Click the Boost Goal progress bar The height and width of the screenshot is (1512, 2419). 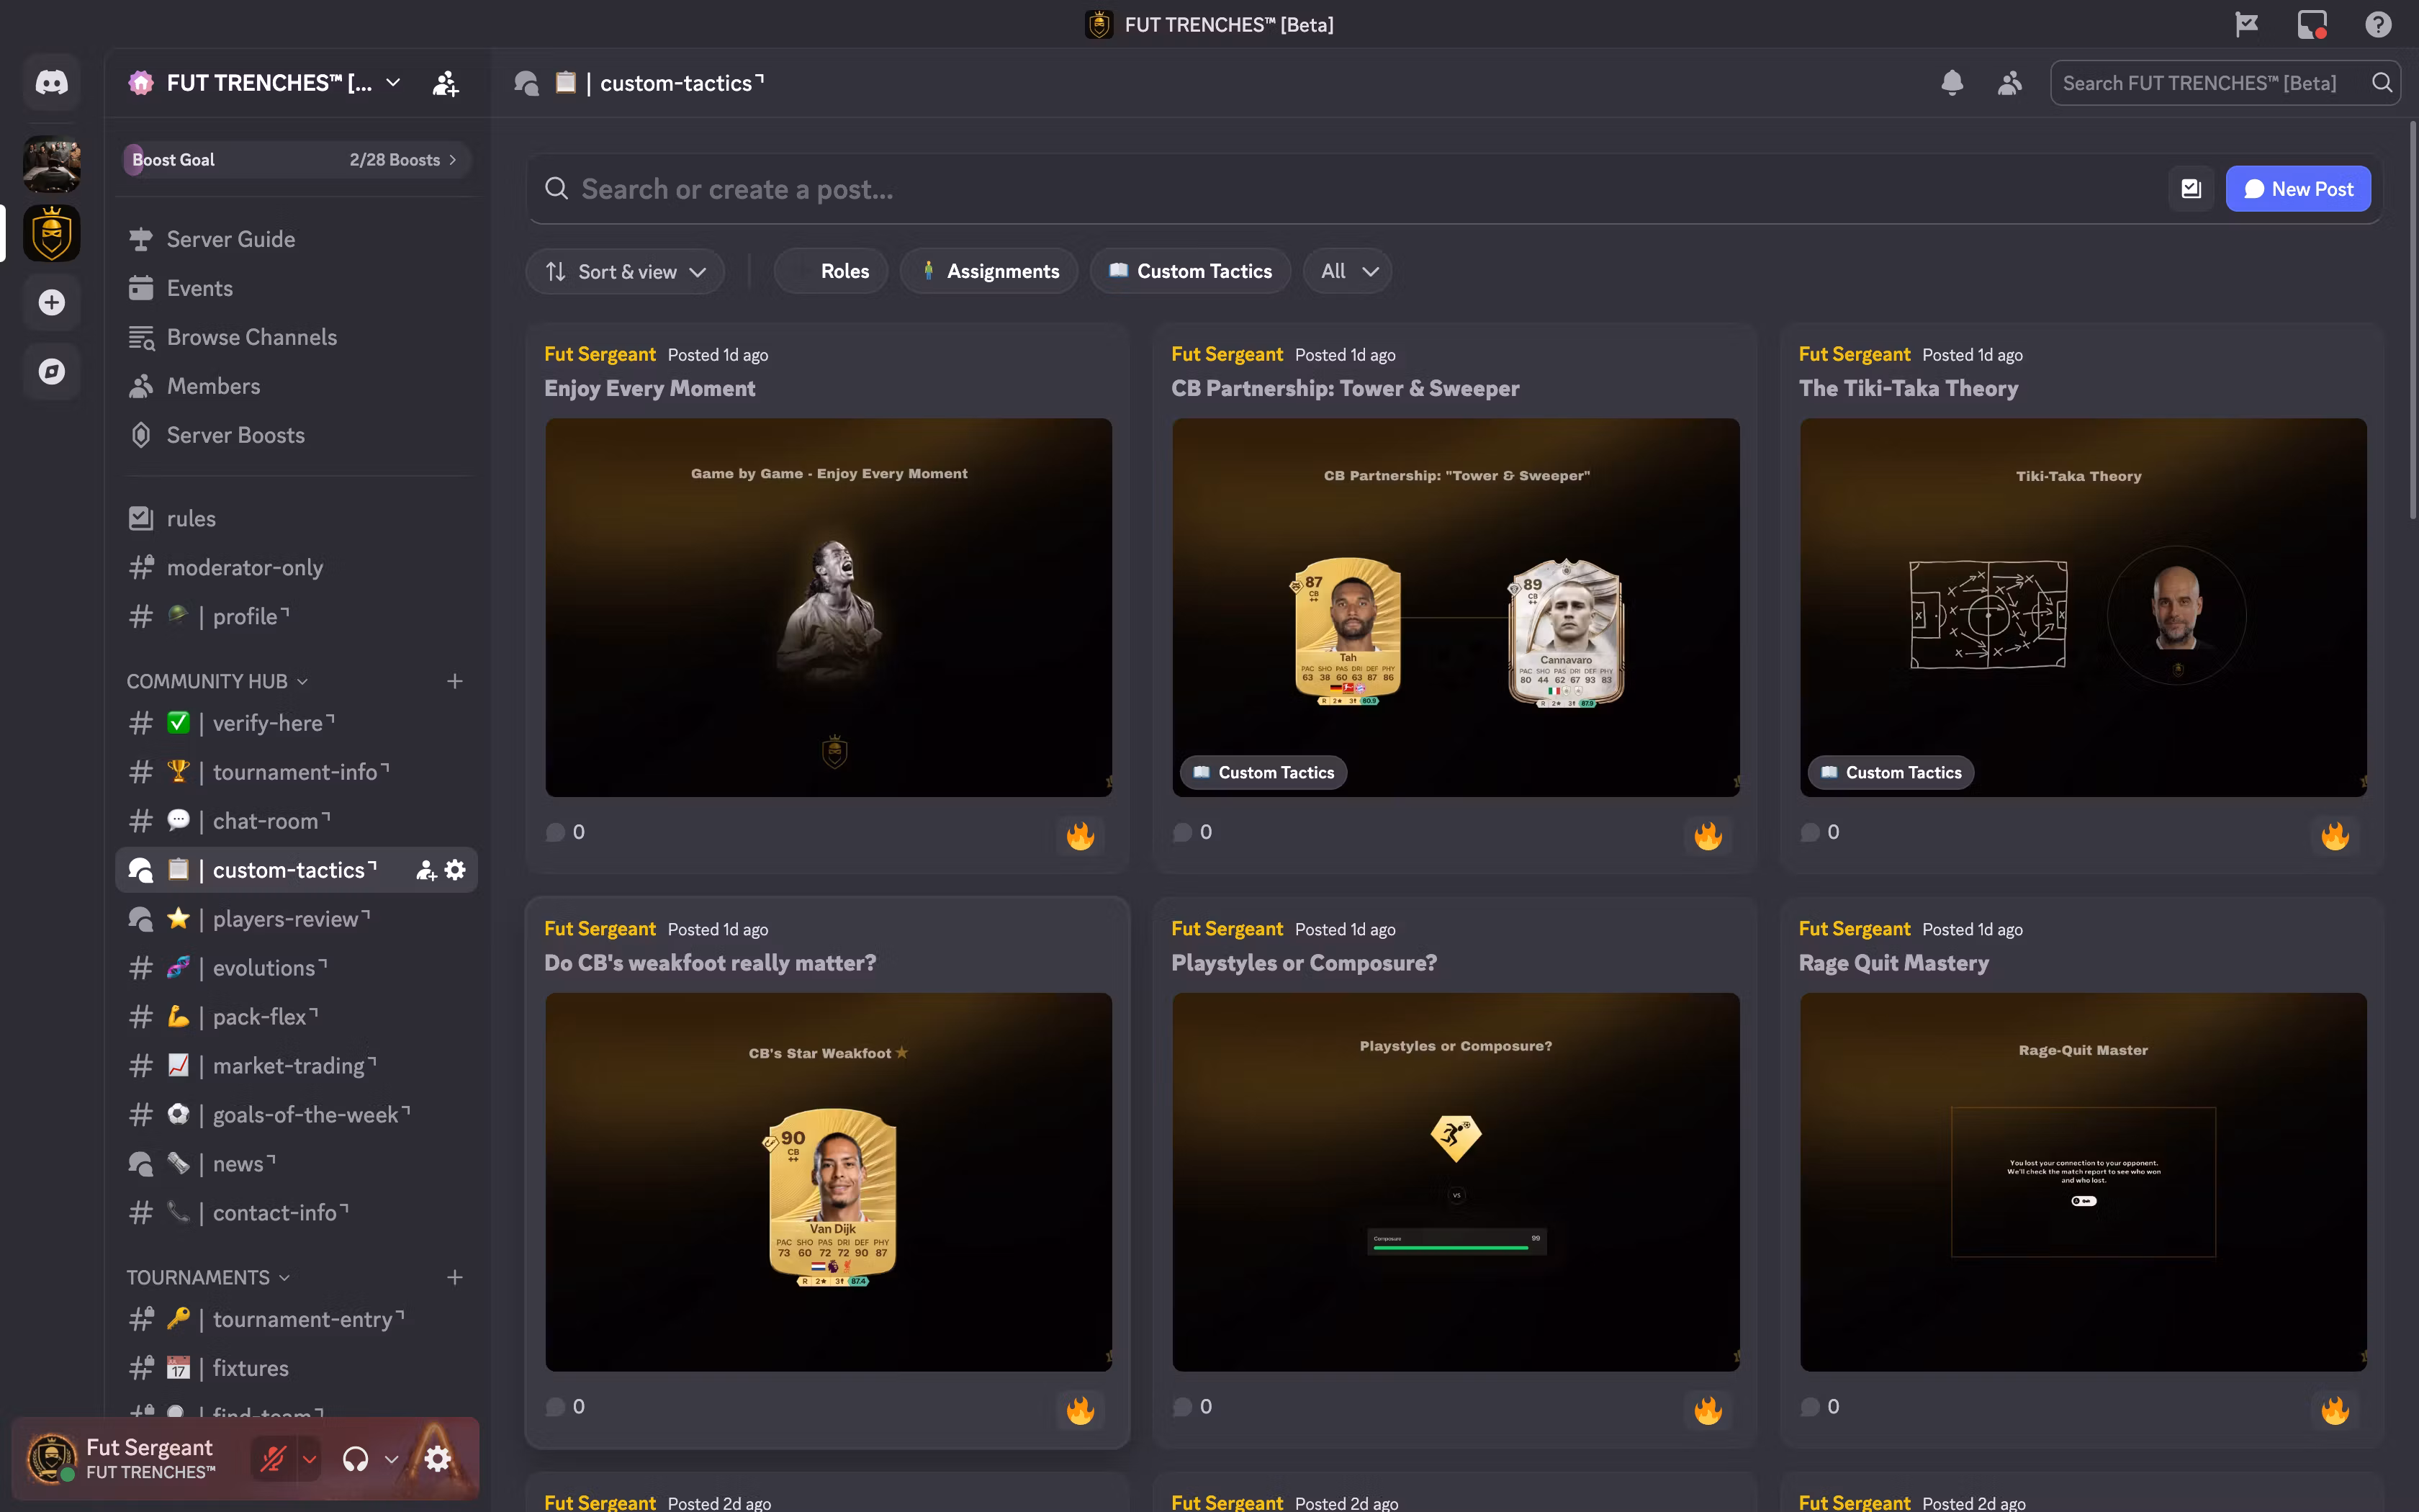click(x=296, y=160)
